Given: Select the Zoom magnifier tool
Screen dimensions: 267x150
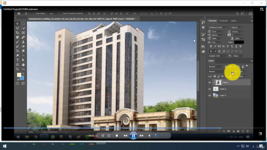Looking at the screenshot, I should pos(18,69).
